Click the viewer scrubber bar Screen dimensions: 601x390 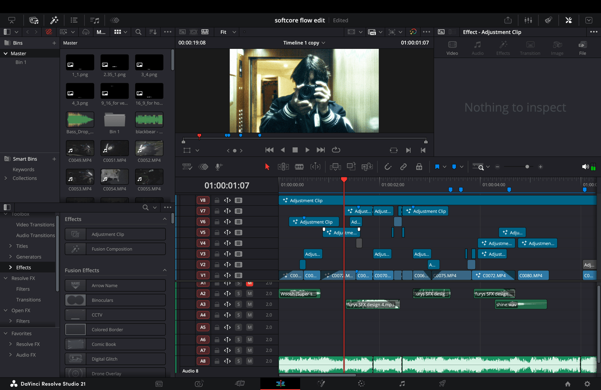[x=305, y=139]
